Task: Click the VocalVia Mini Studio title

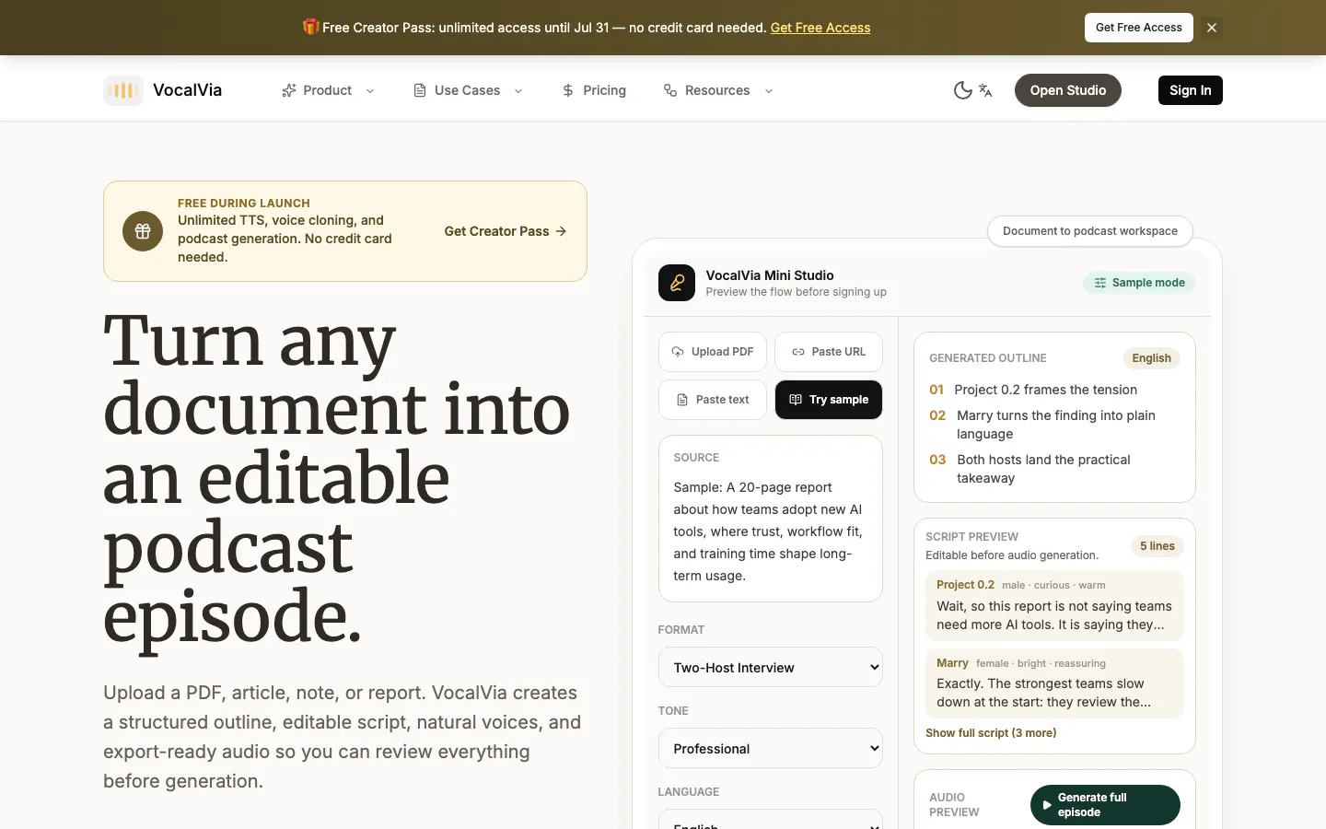Action: pyautogui.click(x=770, y=275)
